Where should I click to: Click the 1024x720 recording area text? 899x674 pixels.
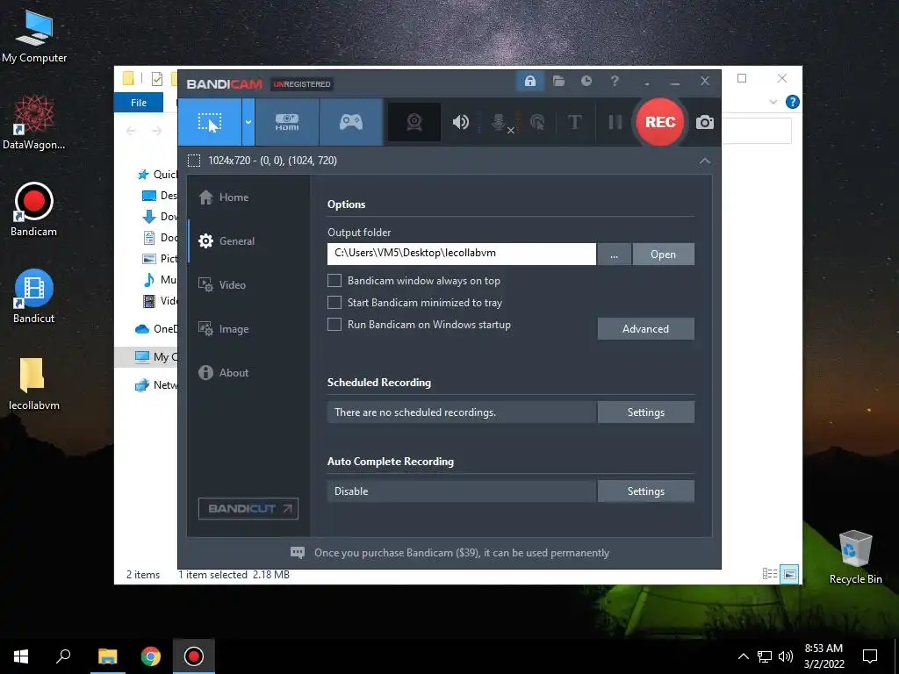272,161
